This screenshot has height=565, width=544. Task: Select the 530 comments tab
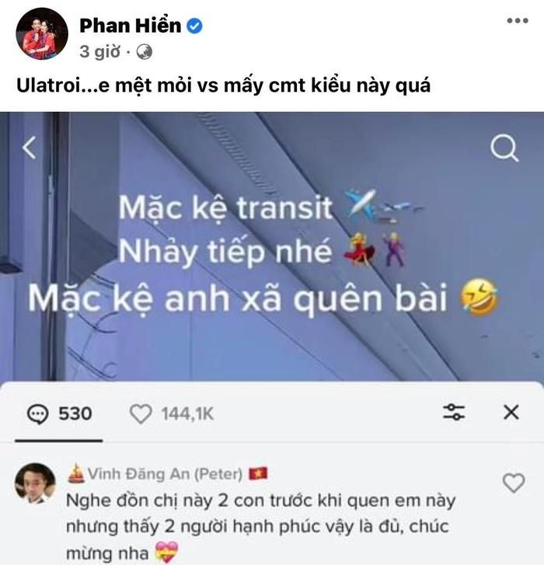tap(59, 413)
